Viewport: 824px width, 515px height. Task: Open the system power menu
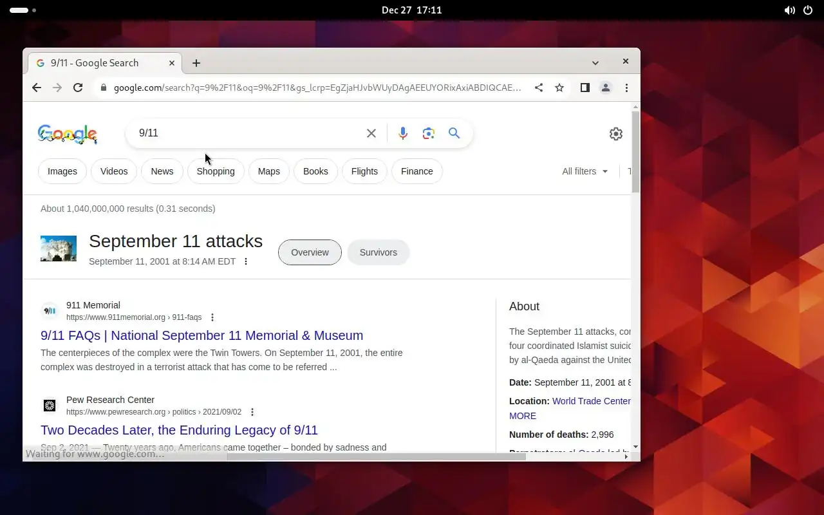[x=808, y=10]
